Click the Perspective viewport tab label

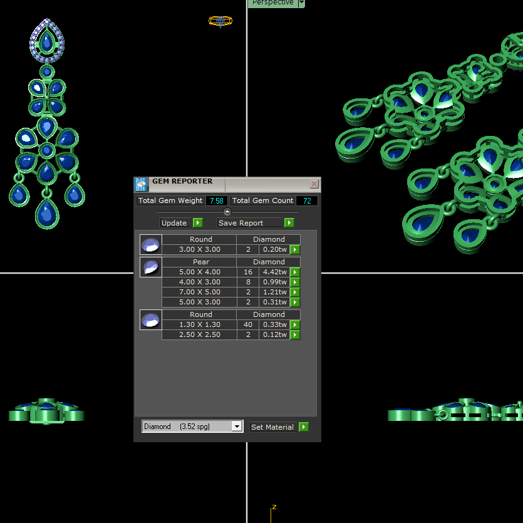(x=272, y=3)
